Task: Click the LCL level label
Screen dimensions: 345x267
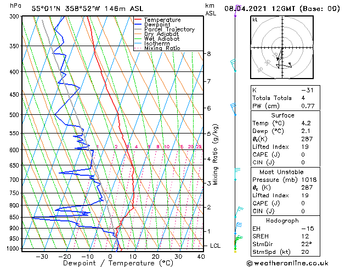Action: 215,246
